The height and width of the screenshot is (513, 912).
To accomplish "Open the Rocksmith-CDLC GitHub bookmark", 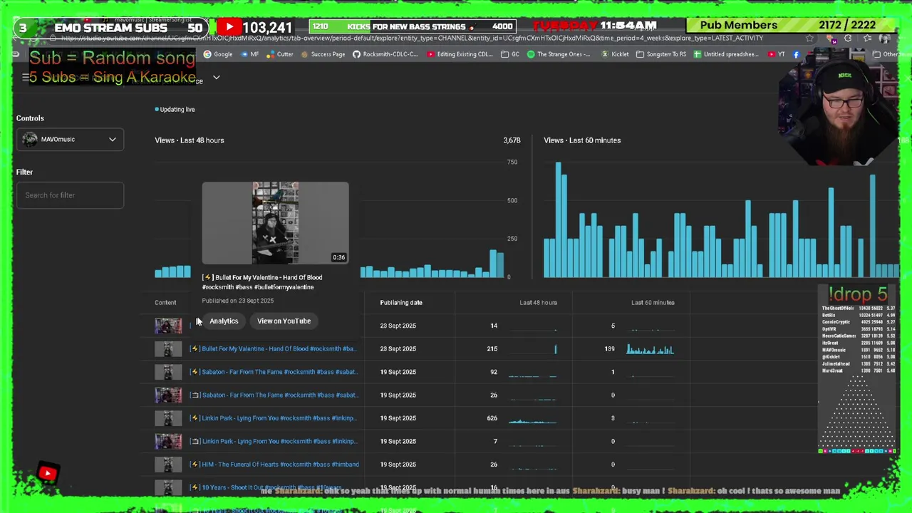I will 385,54.
